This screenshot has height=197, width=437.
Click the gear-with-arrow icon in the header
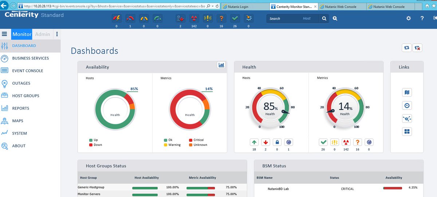click(249, 18)
